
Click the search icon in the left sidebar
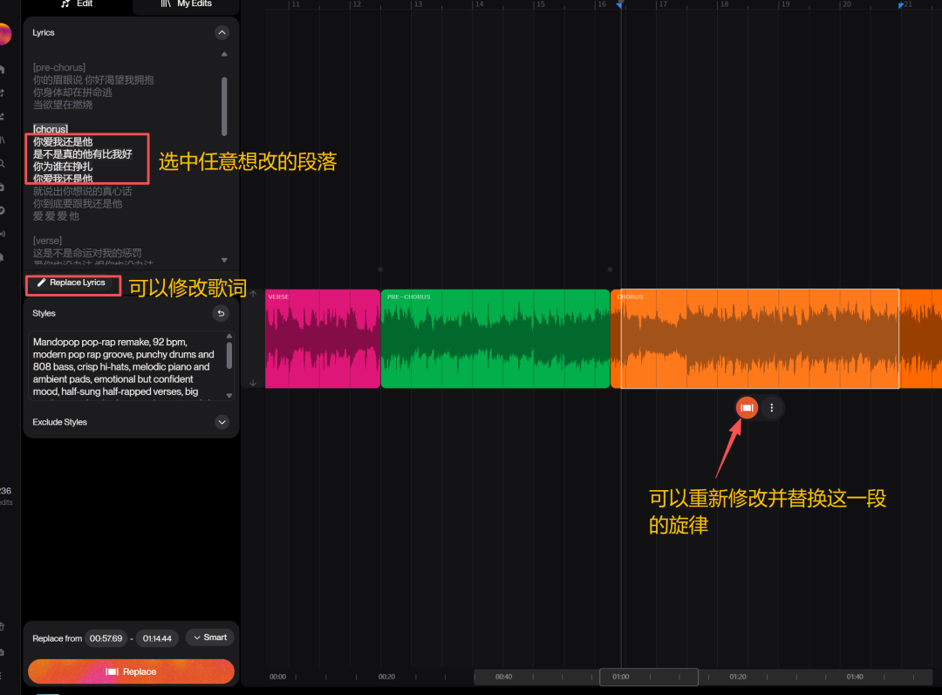pyautogui.click(x=3, y=163)
